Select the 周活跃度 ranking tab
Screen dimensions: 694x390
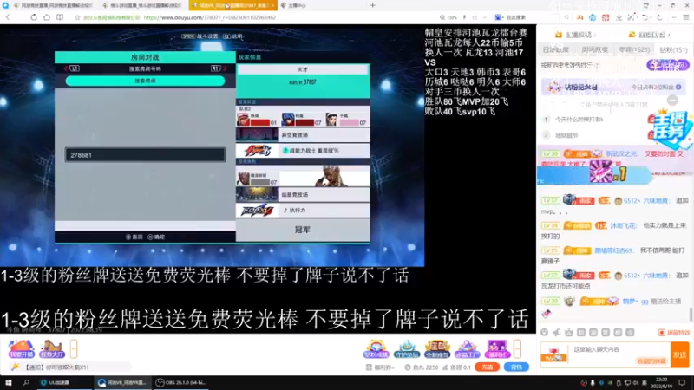coord(594,50)
